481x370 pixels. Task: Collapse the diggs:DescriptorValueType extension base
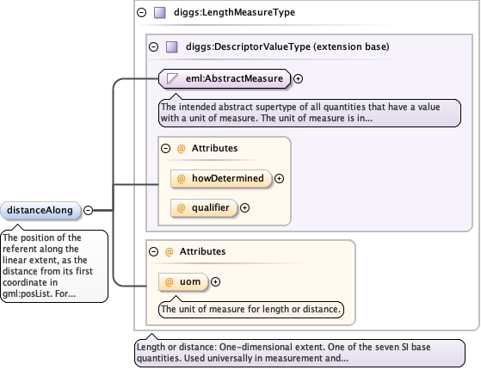click(x=153, y=47)
